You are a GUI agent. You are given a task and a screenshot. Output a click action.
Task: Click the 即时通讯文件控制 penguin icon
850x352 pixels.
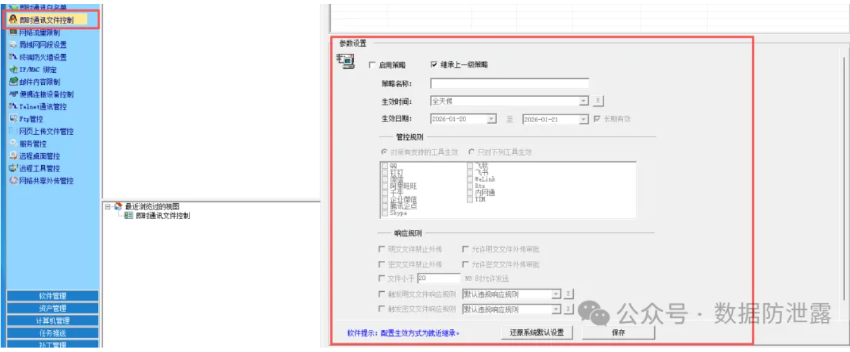(x=13, y=20)
